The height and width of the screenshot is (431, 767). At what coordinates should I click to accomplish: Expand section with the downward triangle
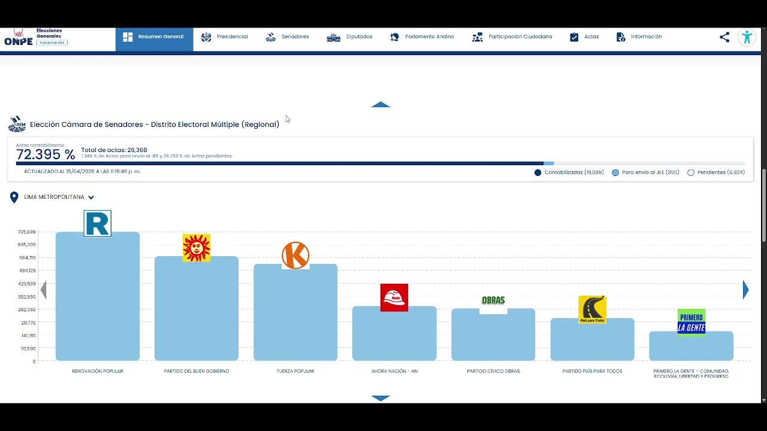381,398
